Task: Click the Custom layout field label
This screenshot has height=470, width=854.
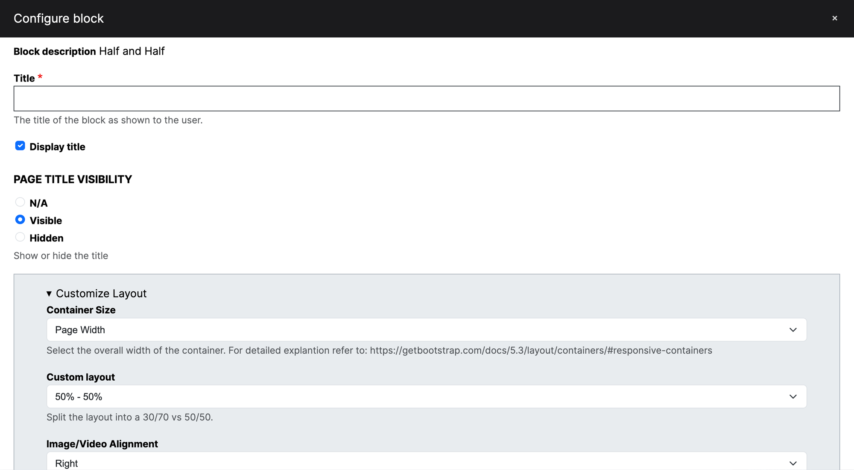Action: tap(80, 377)
